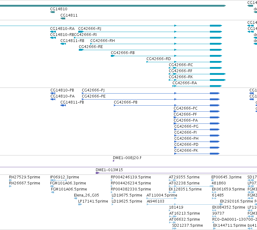The height and width of the screenshot is (230, 257).
Task: Click the CG14811-RB transcript label
Action: coord(72,41)
